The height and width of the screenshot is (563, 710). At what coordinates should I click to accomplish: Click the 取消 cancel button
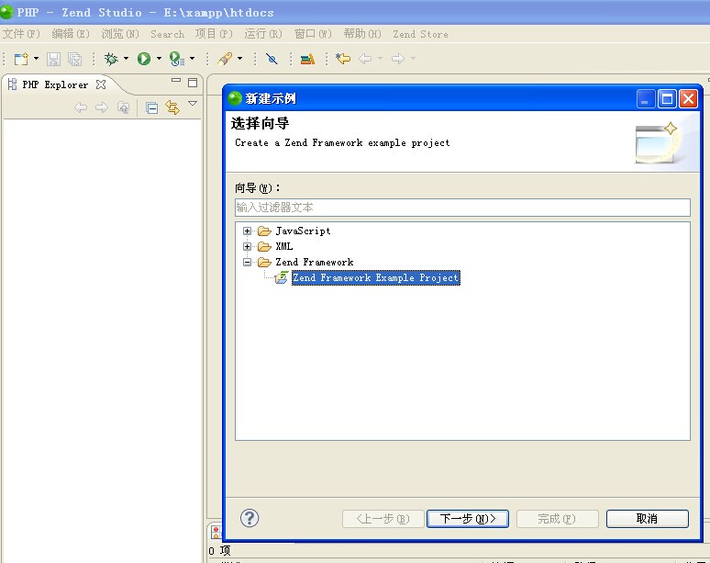647,519
